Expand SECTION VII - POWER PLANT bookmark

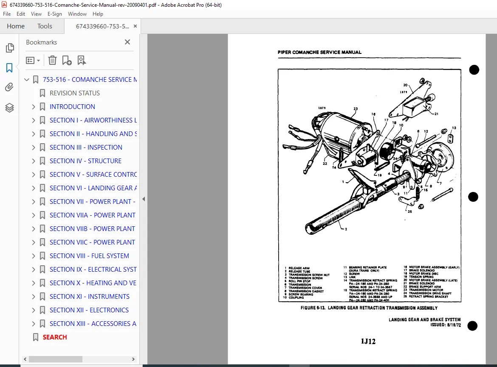click(x=34, y=202)
